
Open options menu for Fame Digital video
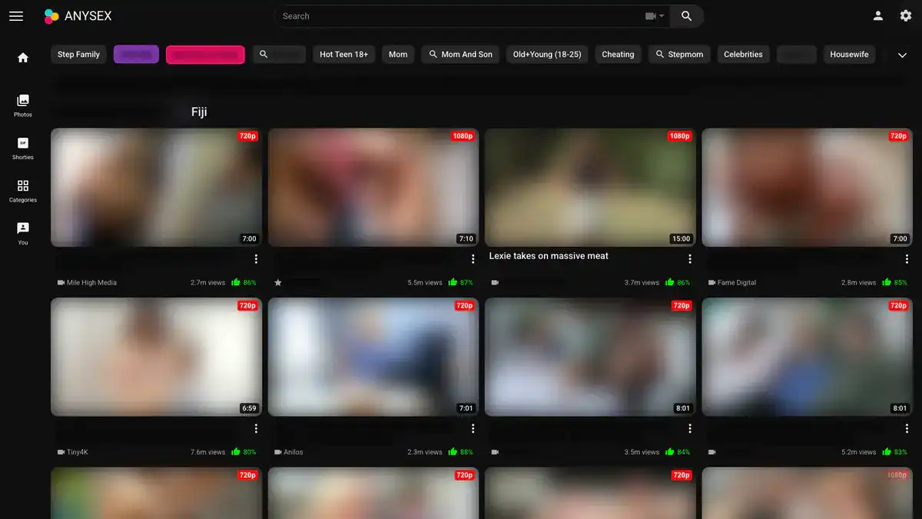coord(907,259)
